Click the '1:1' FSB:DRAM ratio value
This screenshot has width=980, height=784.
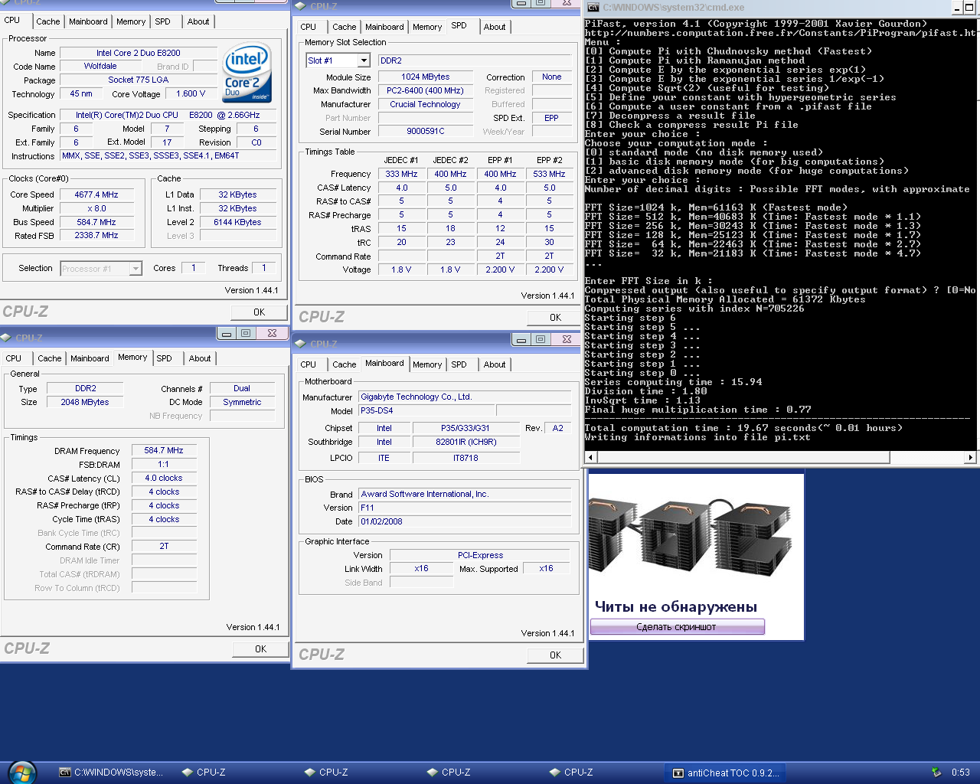click(164, 465)
